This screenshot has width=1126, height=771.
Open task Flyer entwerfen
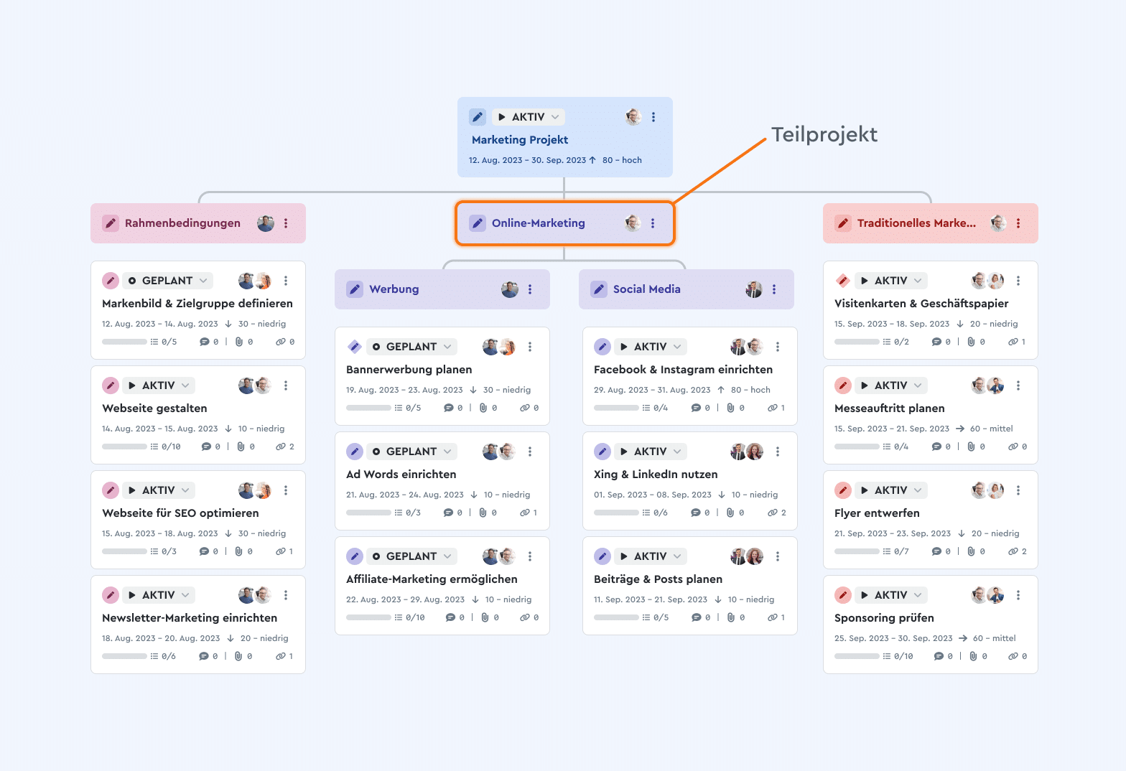point(877,513)
